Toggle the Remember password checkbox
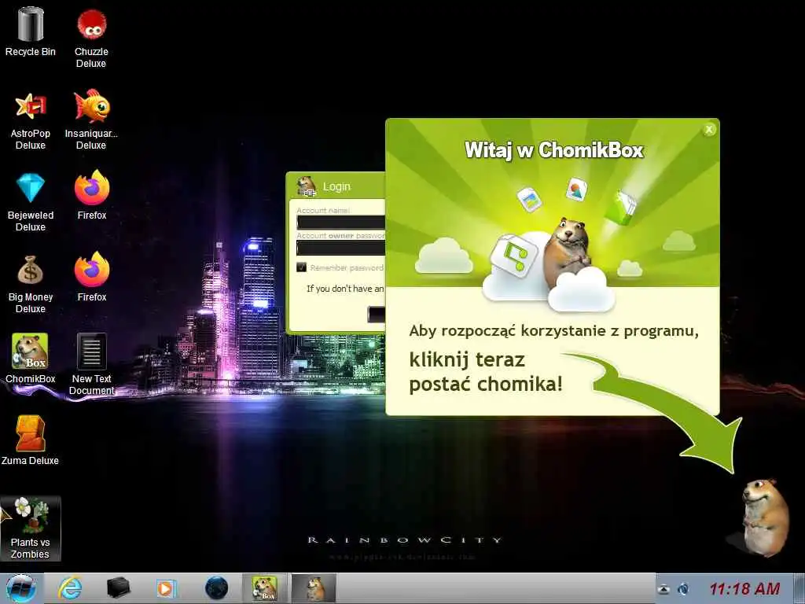The width and height of the screenshot is (805, 604). (x=302, y=267)
